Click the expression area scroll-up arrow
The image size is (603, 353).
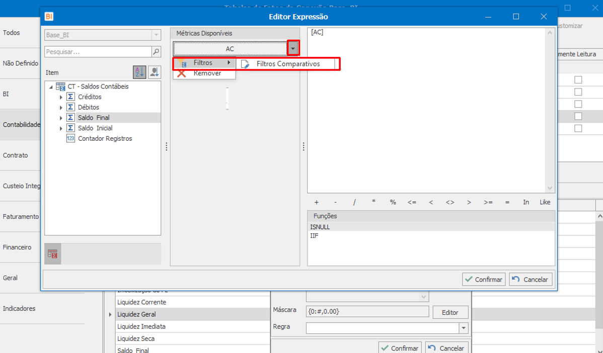pyautogui.click(x=550, y=33)
